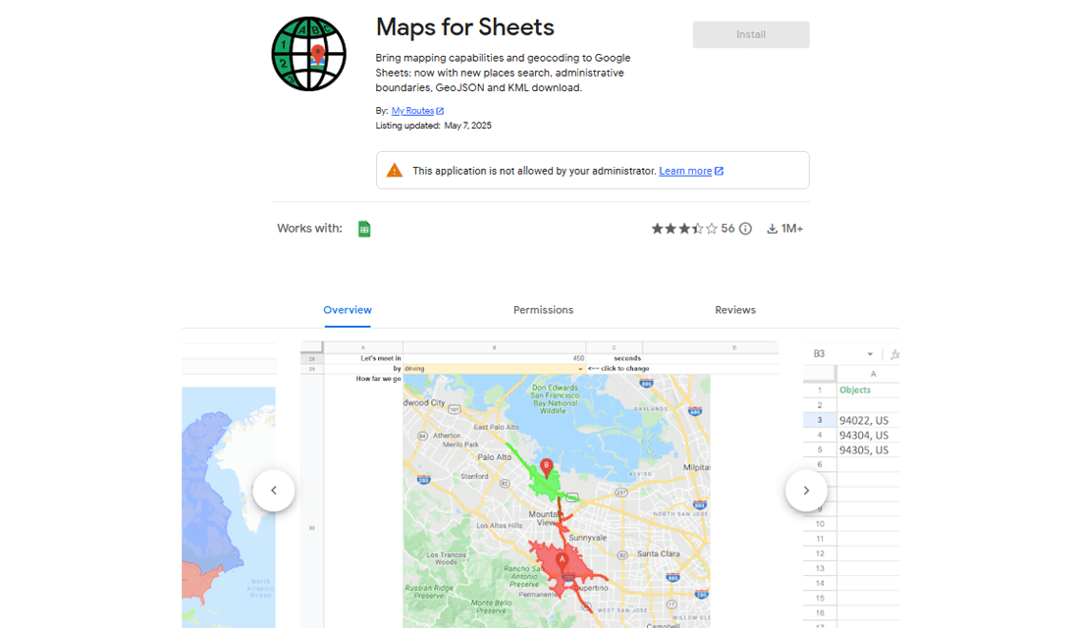
Task: Go back using the left carousel chevron
Action: point(274,490)
